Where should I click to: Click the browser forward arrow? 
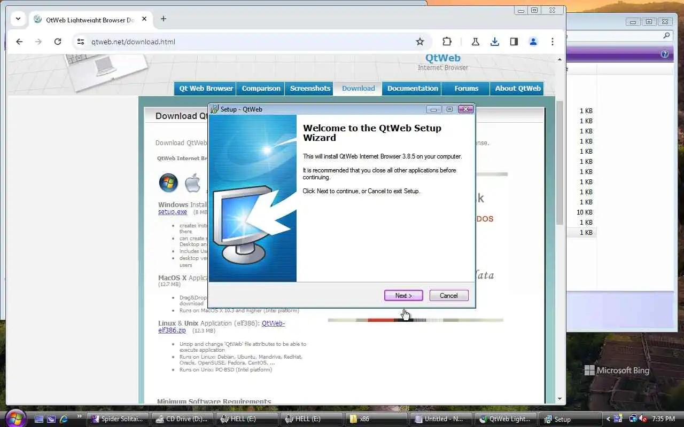pos(38,42)
